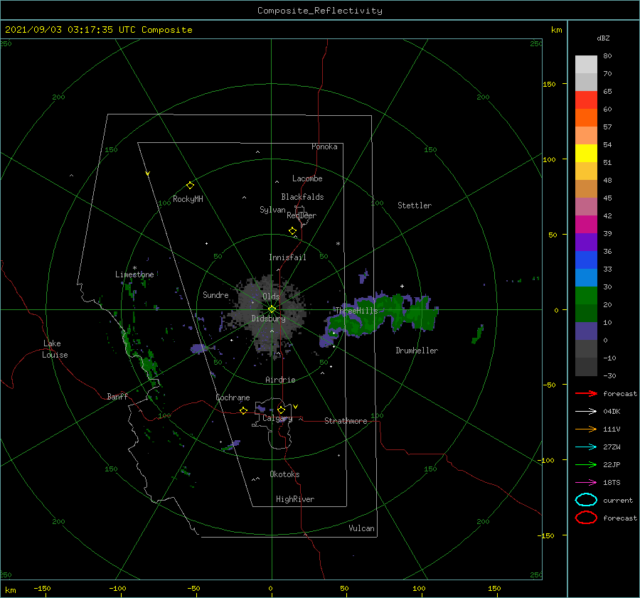This screenshot has width=640, height=598.
Task: Click the yellow diamond marker near Cochrane
Action: tap(244, 410)
